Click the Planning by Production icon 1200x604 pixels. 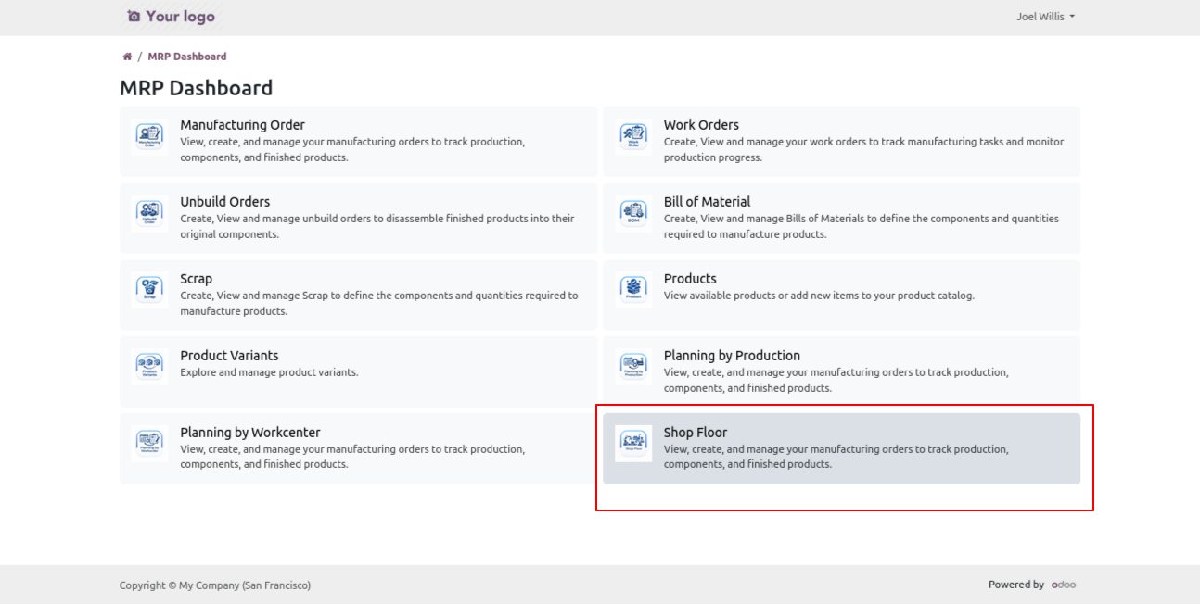pos(633,366)
